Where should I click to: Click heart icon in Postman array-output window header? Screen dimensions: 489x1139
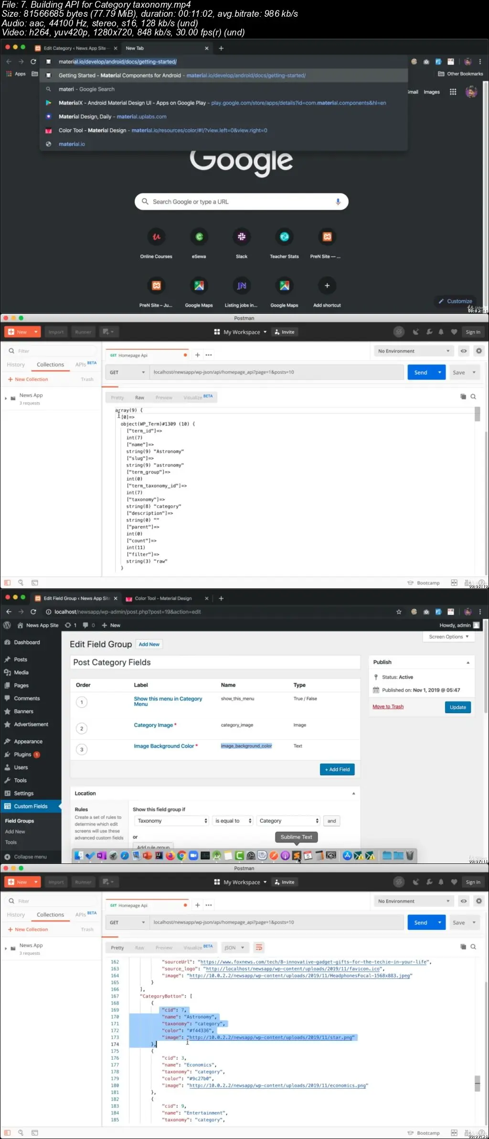click(454, 332)
